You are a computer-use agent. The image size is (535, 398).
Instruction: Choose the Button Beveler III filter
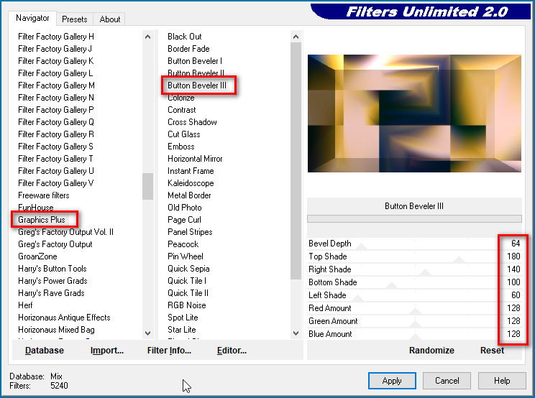click(x=196, y=85)
